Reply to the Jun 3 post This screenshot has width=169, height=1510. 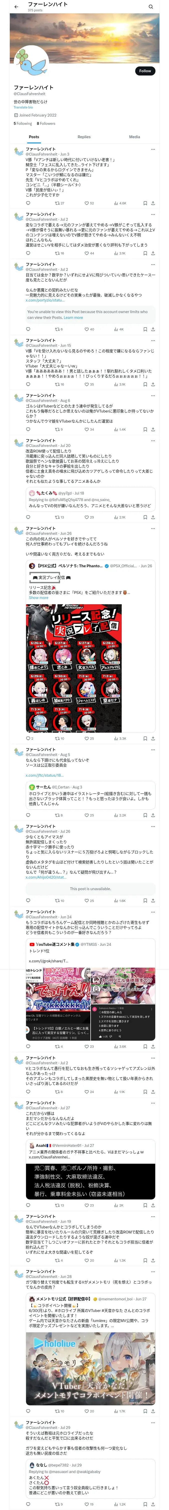(28, 203)
